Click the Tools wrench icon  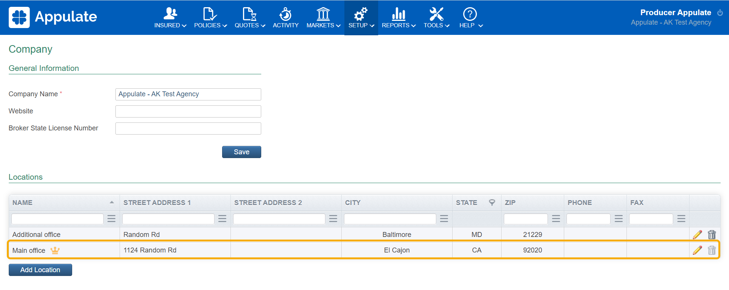(437, 14)
